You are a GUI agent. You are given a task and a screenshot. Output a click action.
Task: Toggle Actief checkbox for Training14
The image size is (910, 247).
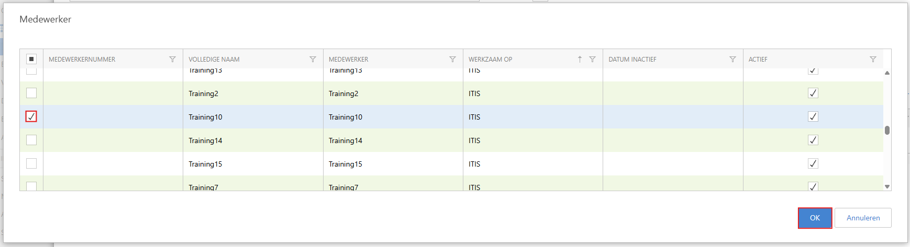(813, 140)
